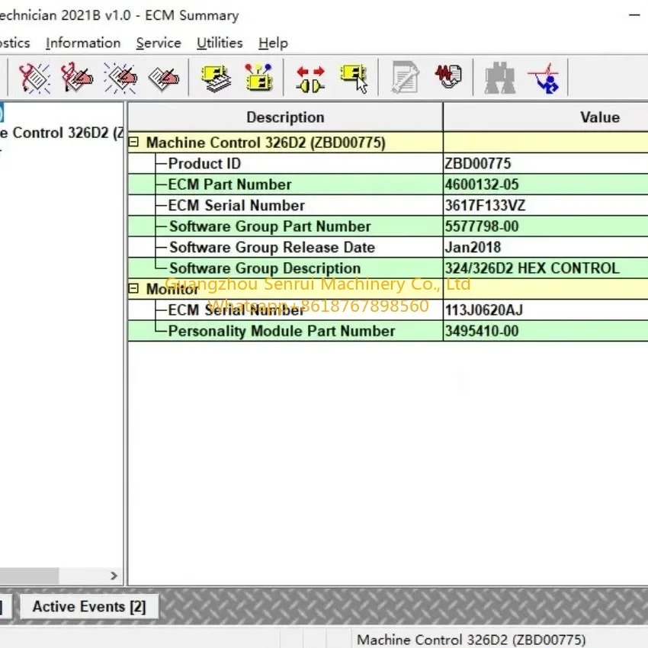Collapse the Monitor group

[133, 288]
